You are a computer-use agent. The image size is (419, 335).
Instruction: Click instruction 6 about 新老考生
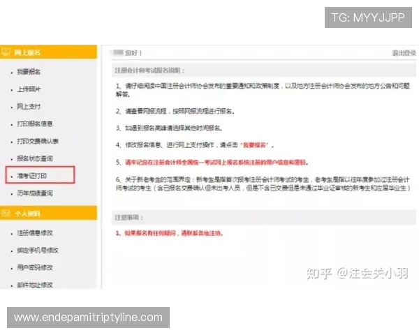click(263, 184)
